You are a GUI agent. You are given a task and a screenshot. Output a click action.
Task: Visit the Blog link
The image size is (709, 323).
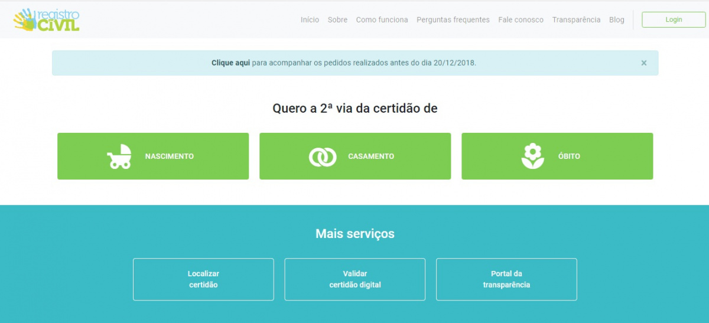click(616, 19)
